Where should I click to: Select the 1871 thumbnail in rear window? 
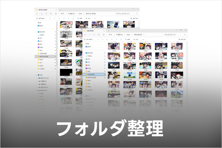click(x=97, y=24)
